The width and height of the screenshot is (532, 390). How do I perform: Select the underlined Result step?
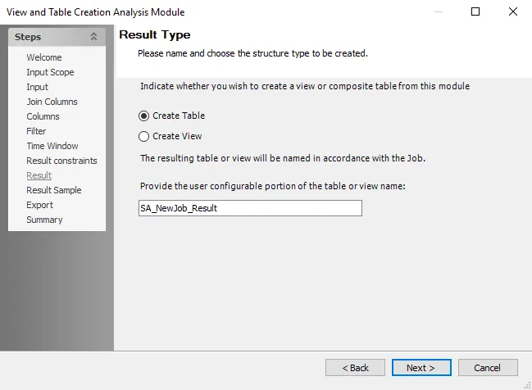pos(39,175)
